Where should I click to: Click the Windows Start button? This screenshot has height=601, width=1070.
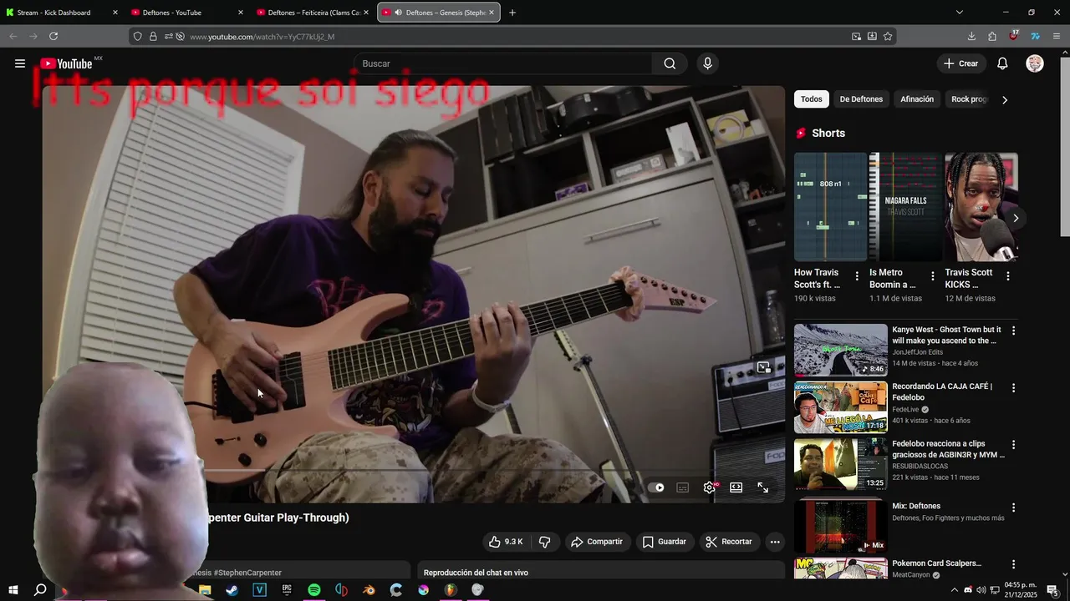(x=13, y=590)
